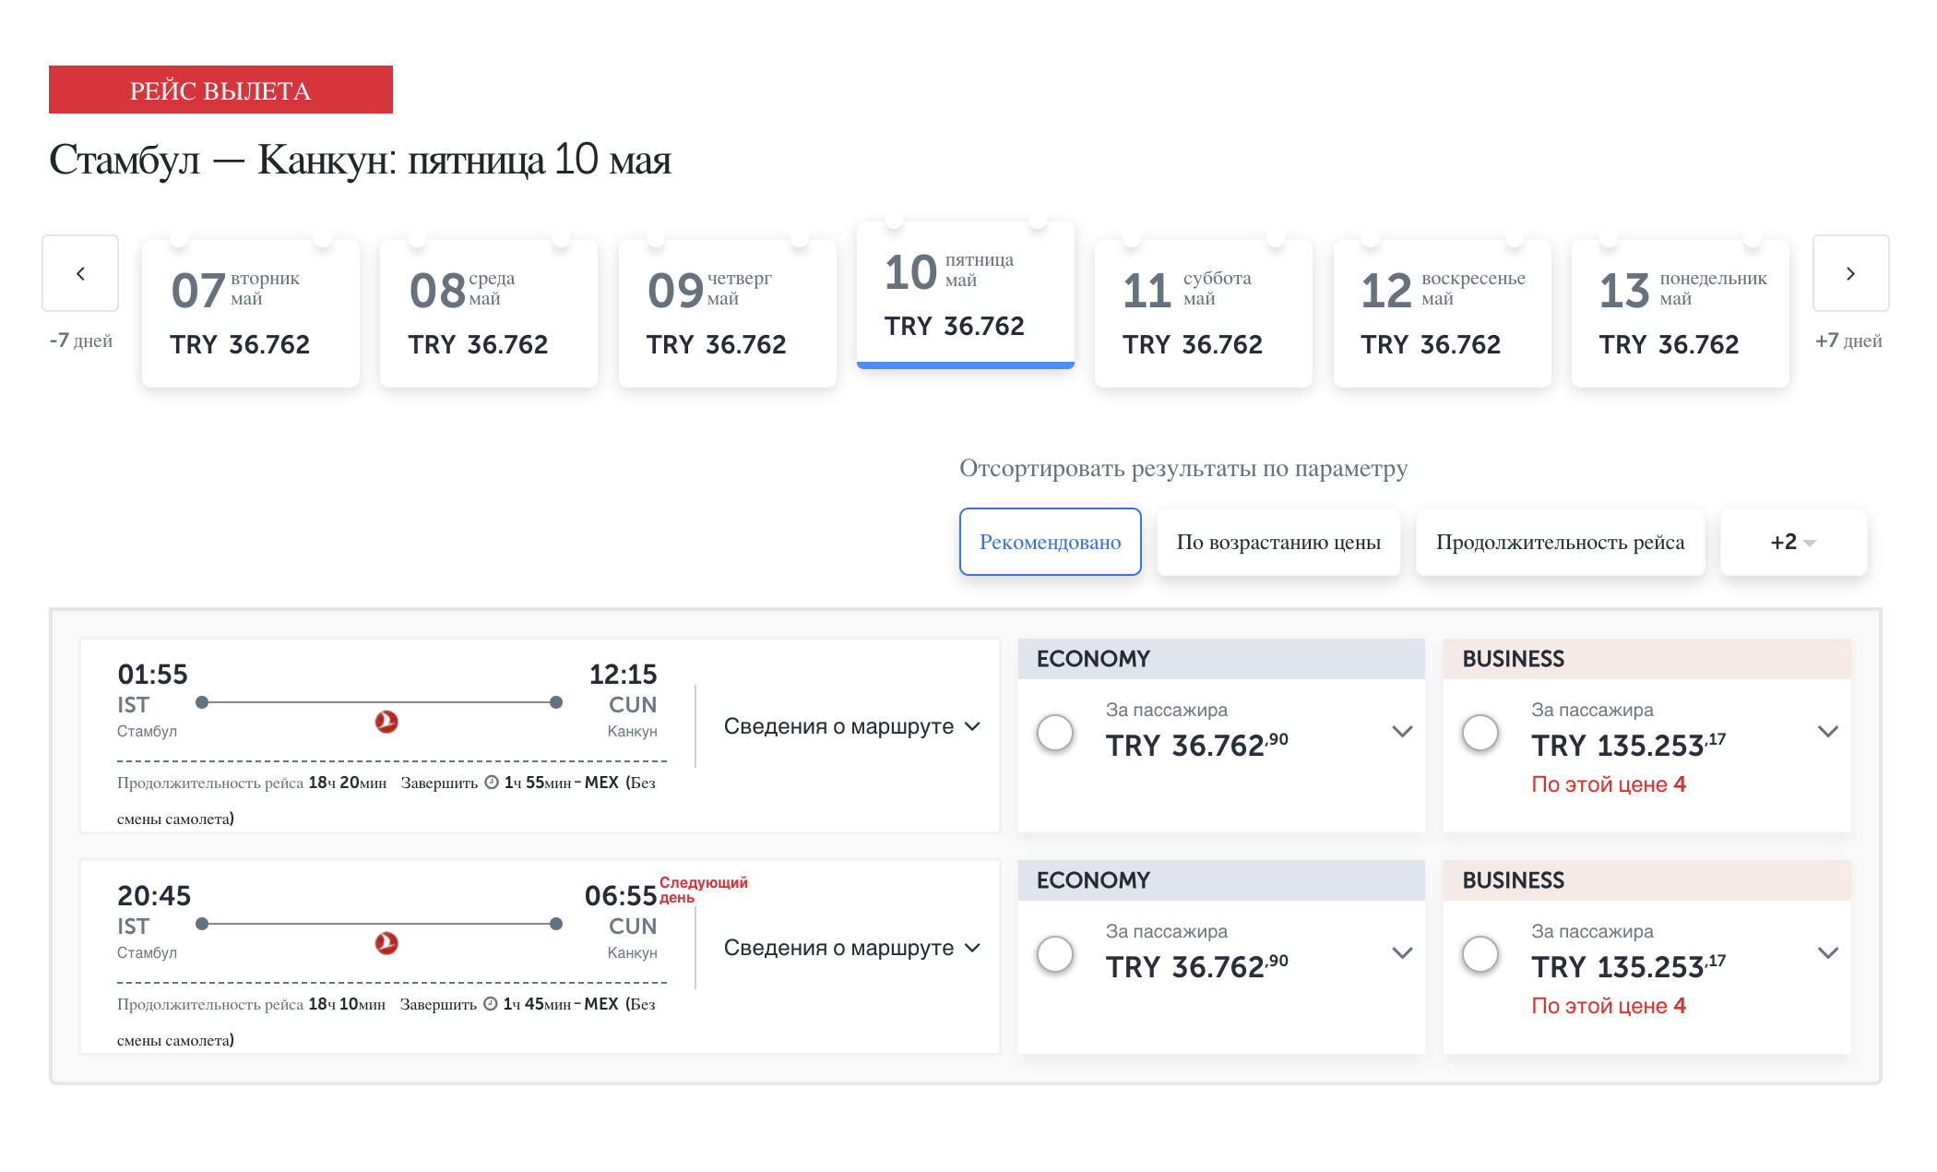Click Economy price TRY 36.762 on 20:45 flight
The image size is (1937, 1172).
coord(1197,966)
